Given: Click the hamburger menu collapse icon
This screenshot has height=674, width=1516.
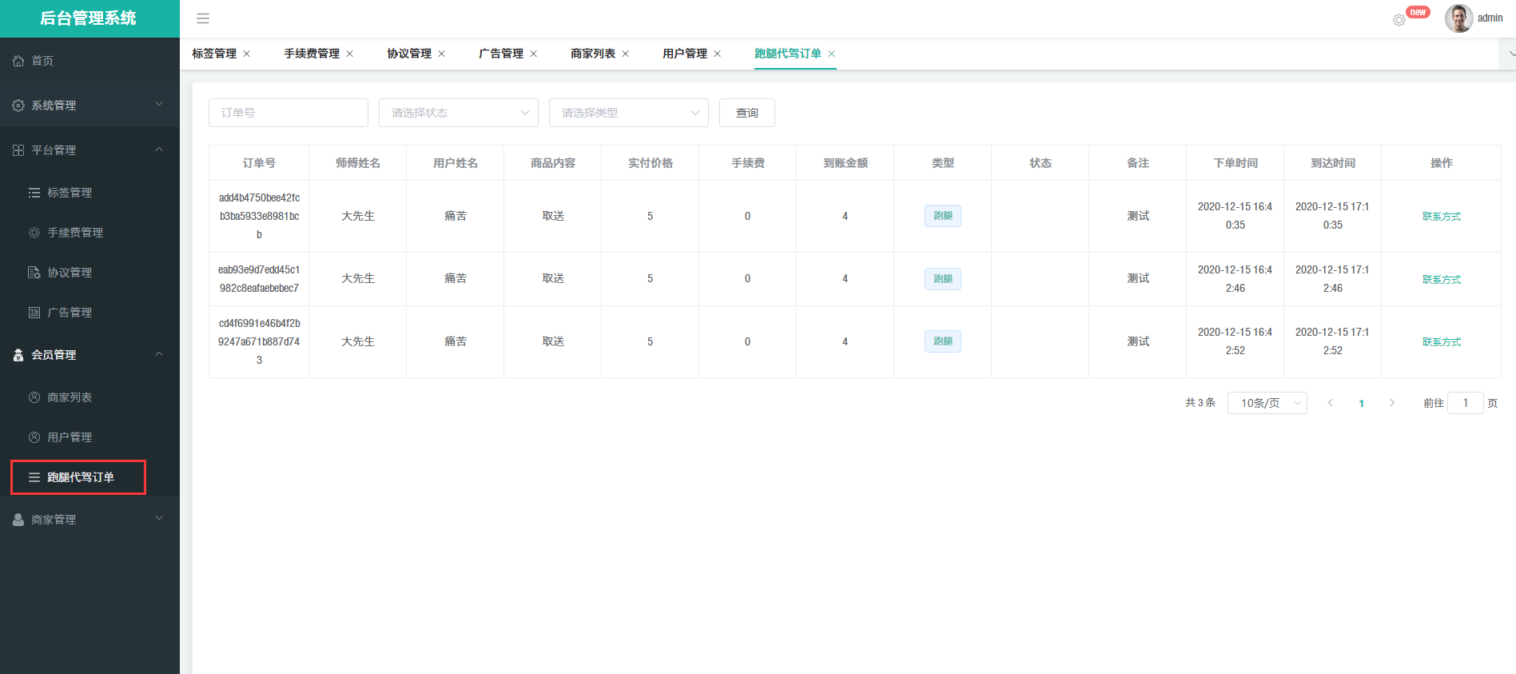Looking at the screenshot, I should pos(203,18).
